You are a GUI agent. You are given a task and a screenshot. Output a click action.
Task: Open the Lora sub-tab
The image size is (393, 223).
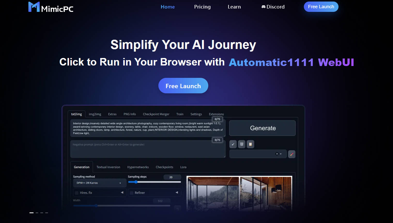(183, 167)
